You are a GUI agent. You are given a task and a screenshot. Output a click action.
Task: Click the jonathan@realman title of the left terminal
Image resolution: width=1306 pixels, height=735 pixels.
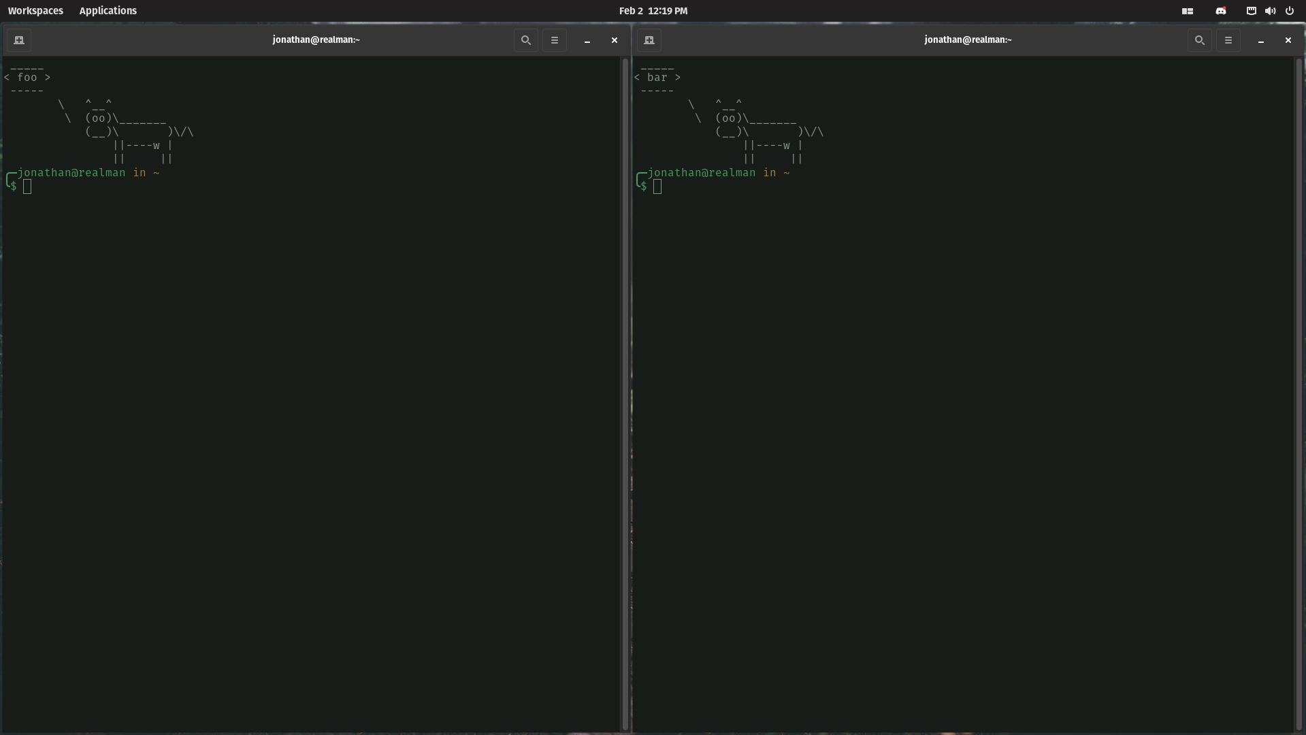[x=315, y=39]
